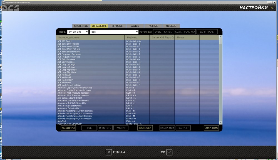278x160 pixels.
Task: Click the vertical scrollbar thumb
Action: tap(220, 41)
